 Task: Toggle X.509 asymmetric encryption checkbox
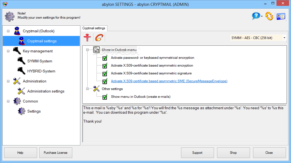pos(105,66)
